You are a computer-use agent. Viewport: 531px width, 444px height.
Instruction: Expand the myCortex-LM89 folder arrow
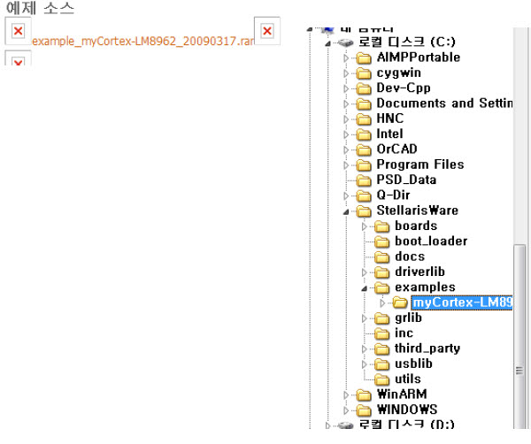pos(382,302)
